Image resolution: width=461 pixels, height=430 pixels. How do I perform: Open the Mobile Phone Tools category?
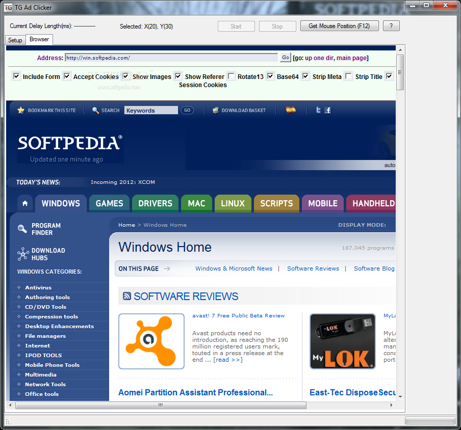53,365
